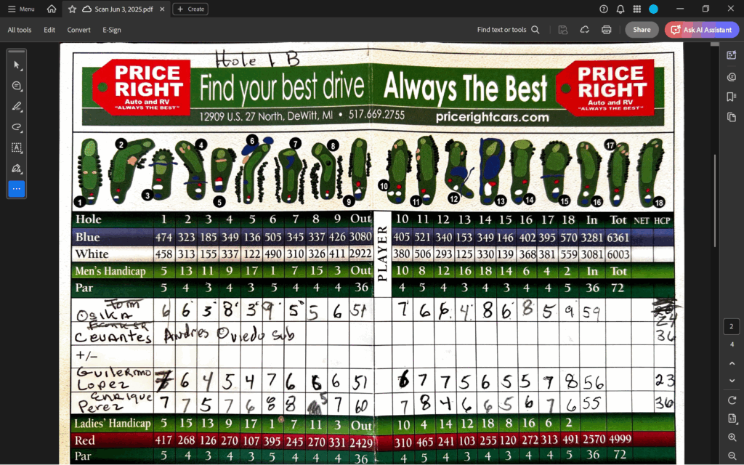Click the White total yardage '6003'
Image resolution: width=744 pixels, height=465 pixels.
point(618,254)
